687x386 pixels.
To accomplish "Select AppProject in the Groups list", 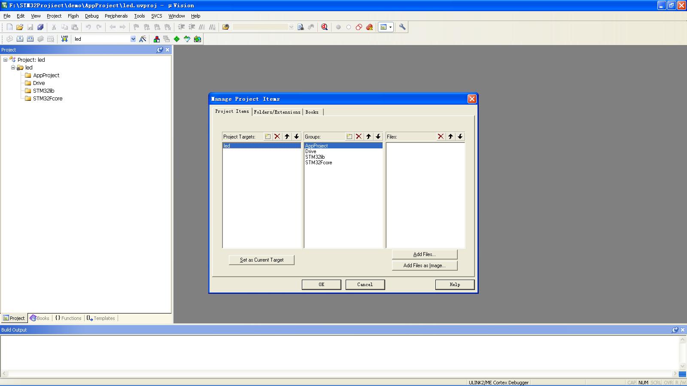I will tap(343, 146).
